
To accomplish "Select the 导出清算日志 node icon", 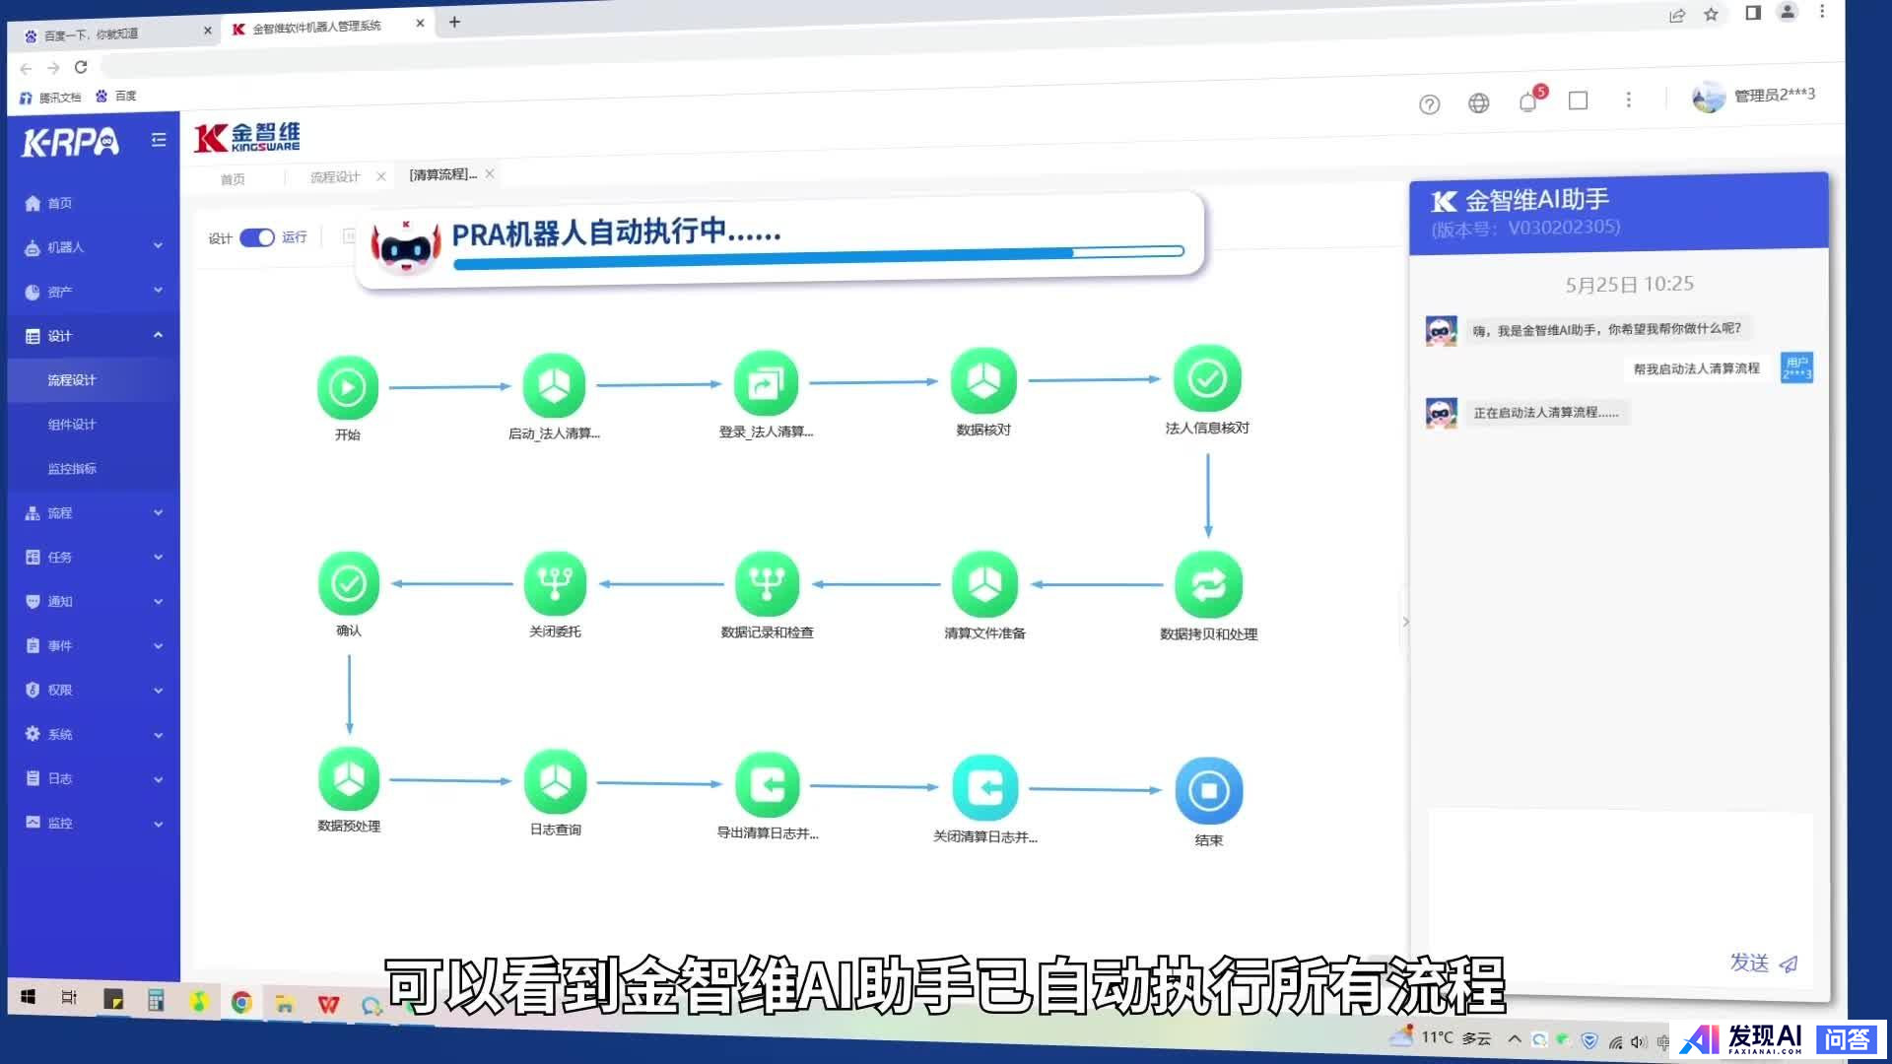I will click(767, 785).
